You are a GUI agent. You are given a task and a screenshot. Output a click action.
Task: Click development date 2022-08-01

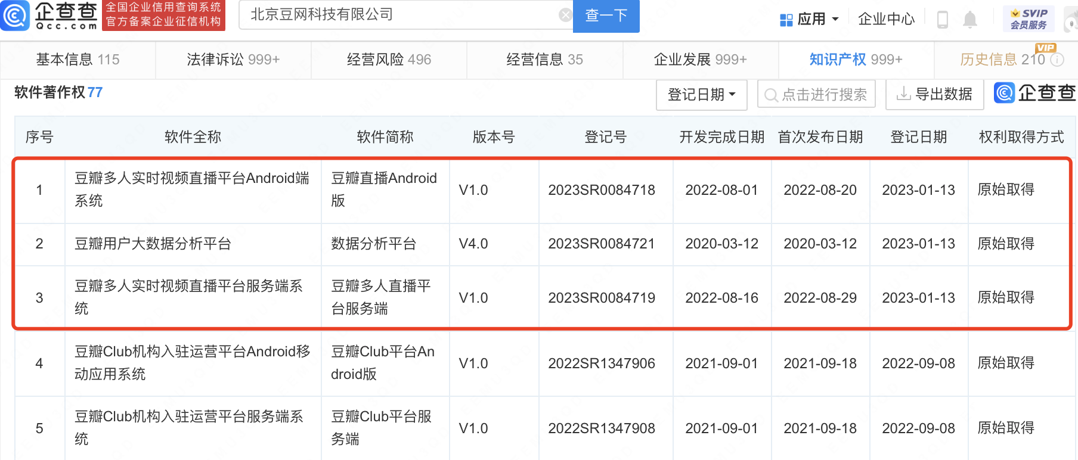(721, 190)
